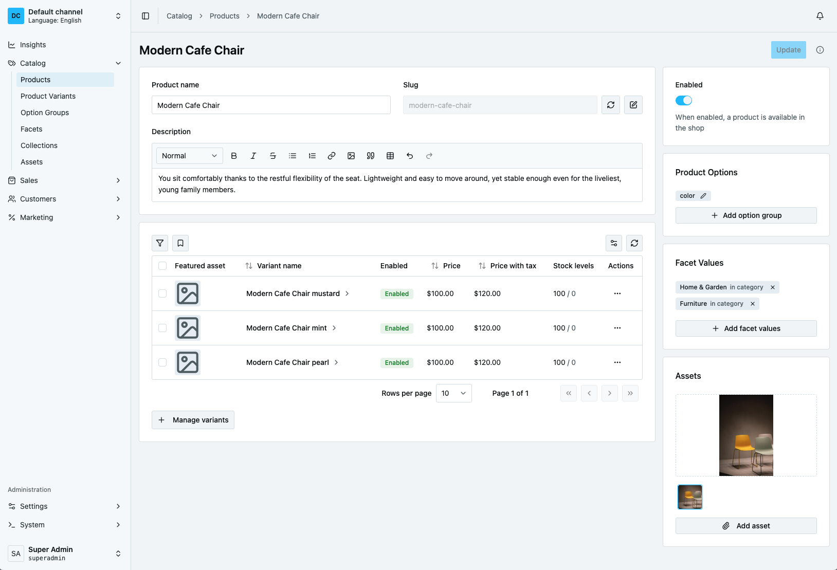The width and height of the screenshot is (837, 570).
Task: Open the rows per page dropdown
Action: tap(453, 393)
